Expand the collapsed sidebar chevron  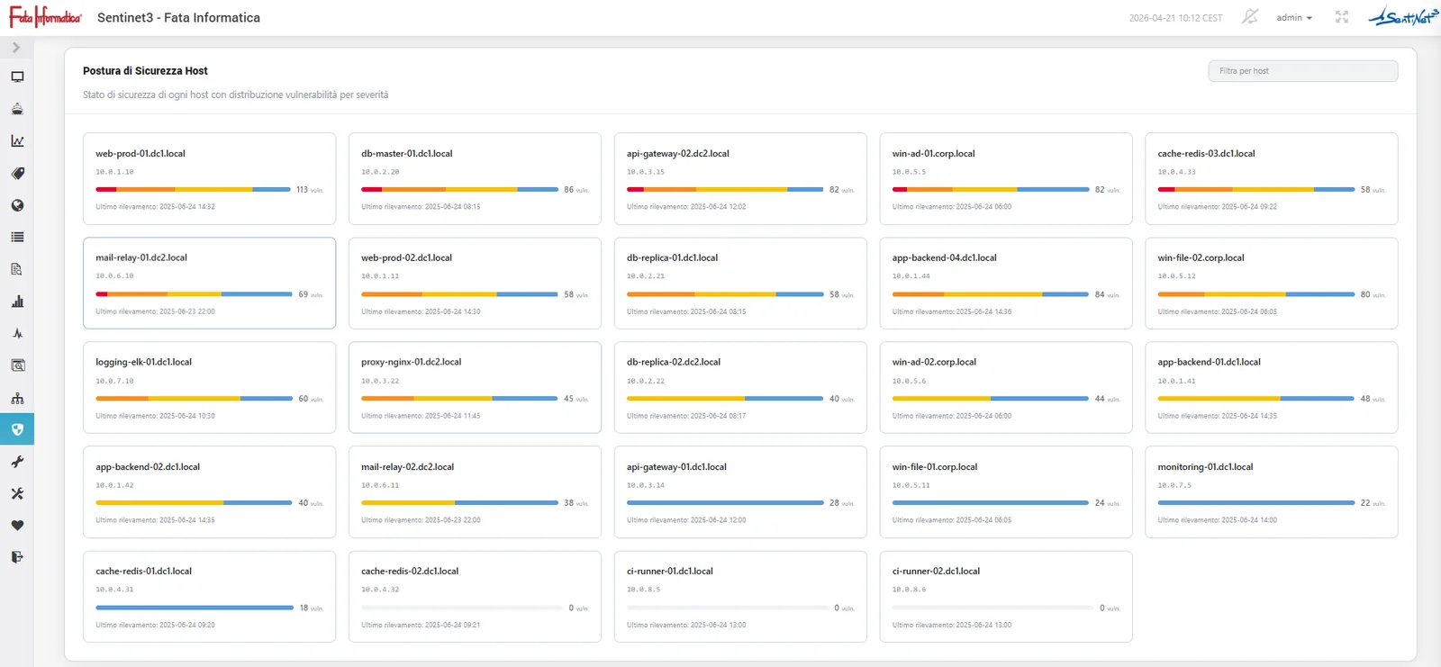tap(16, 47)
